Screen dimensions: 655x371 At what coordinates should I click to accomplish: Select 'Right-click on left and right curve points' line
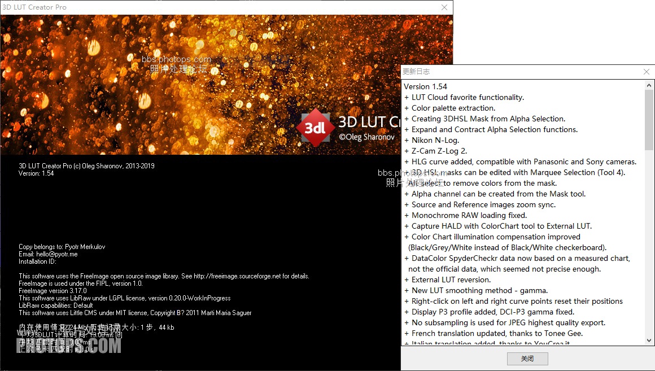coord(513,301)
